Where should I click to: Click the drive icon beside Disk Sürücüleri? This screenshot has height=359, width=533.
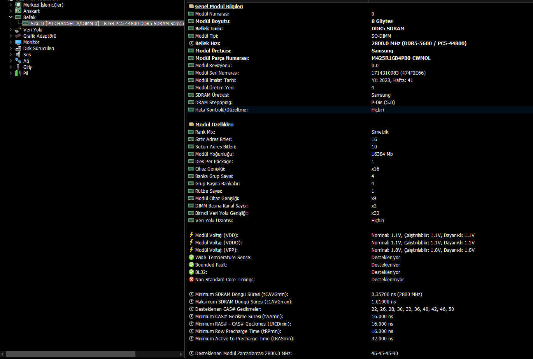18,49
